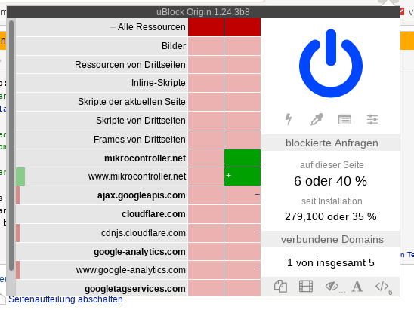Select the googletagservices.com domain row
Screen dimensions: 414x310
pos(102,288)
